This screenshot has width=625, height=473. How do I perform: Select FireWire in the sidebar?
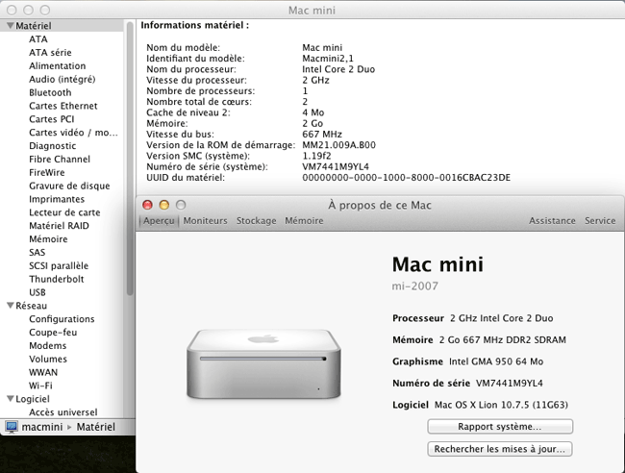point(47,172)
